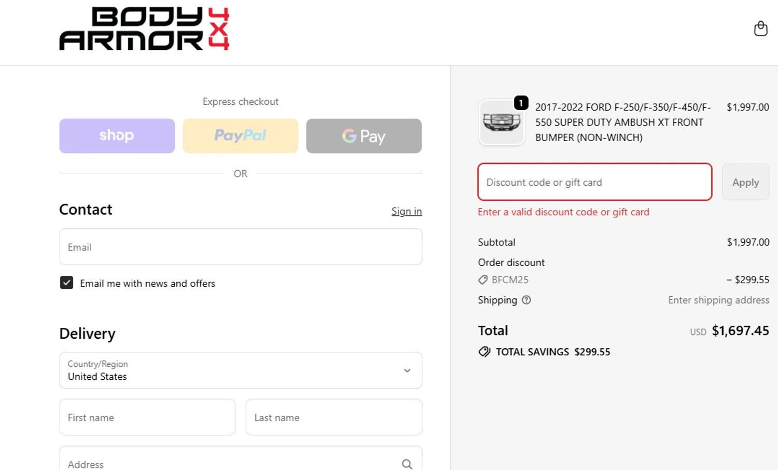Open the Country/Region dropdown

click(241, 370)
